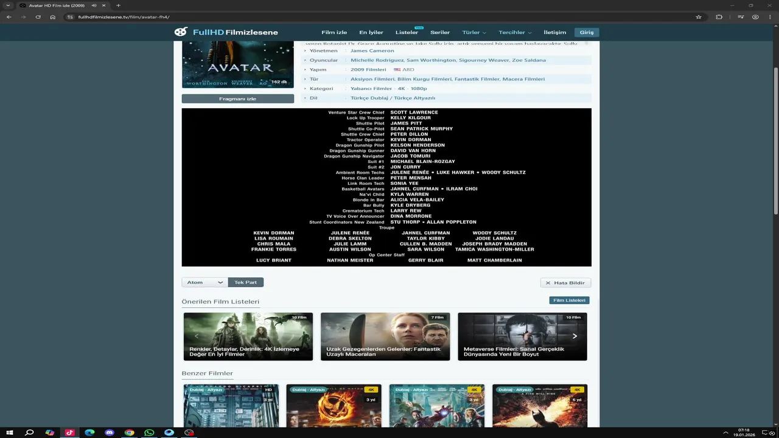Image resolution: width=779 pixels, height=438 pixels.
Task: Show hidden system tray icons
Action: pyautogui.click(x=725, y=433)
